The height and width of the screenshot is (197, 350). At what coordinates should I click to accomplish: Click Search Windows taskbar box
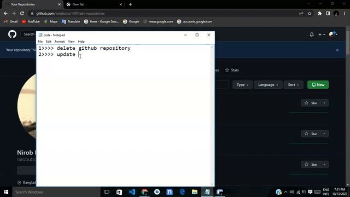[x=56, y=192]
